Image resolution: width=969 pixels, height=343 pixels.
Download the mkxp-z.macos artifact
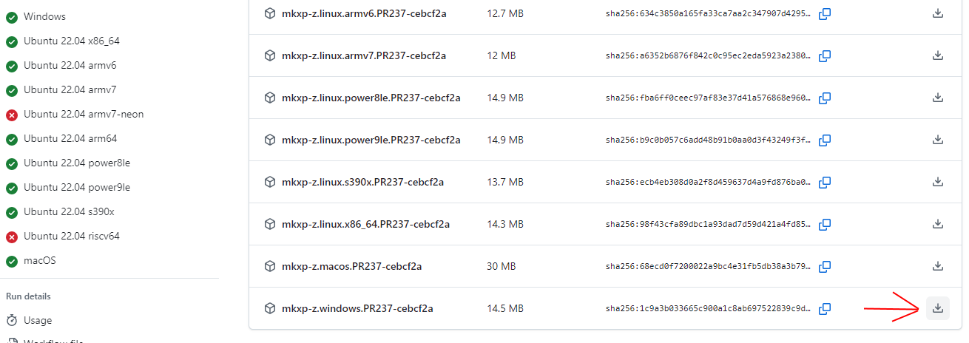(937, 266)
